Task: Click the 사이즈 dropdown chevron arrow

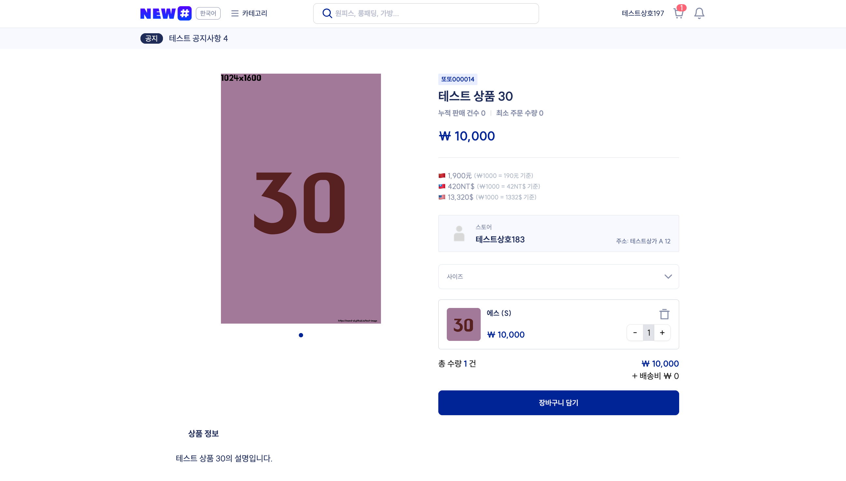Action: [x=668, y=277]
